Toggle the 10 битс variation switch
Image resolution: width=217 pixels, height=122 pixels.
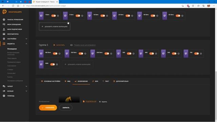point(103,16)
